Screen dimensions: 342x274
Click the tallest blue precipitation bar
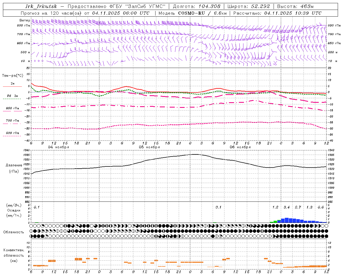click(287, 220)
